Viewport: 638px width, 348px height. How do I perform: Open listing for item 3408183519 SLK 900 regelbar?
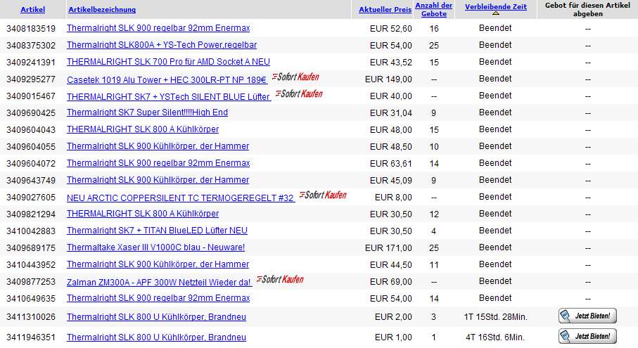pos(158,28)
